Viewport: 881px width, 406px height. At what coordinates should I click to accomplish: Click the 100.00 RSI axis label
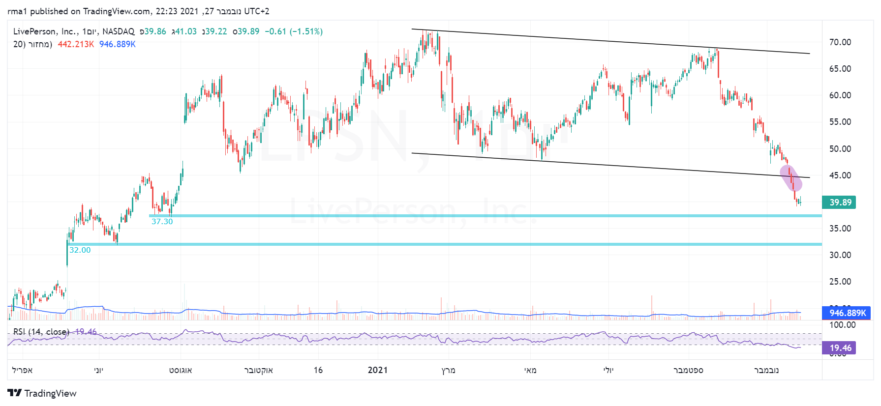click(843, 325)
